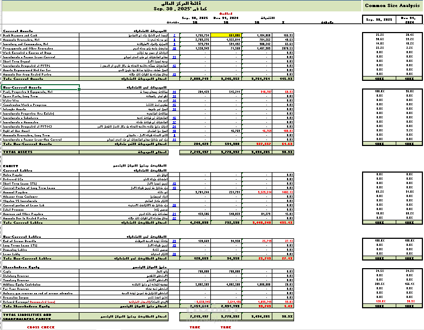Click Dec 31, 2024 value in Capital row
Viewport: 424px width, 330px height.
[226, 271]
